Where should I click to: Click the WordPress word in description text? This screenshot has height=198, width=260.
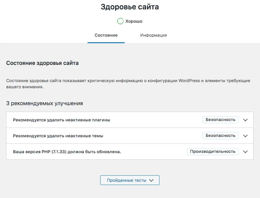189,81
